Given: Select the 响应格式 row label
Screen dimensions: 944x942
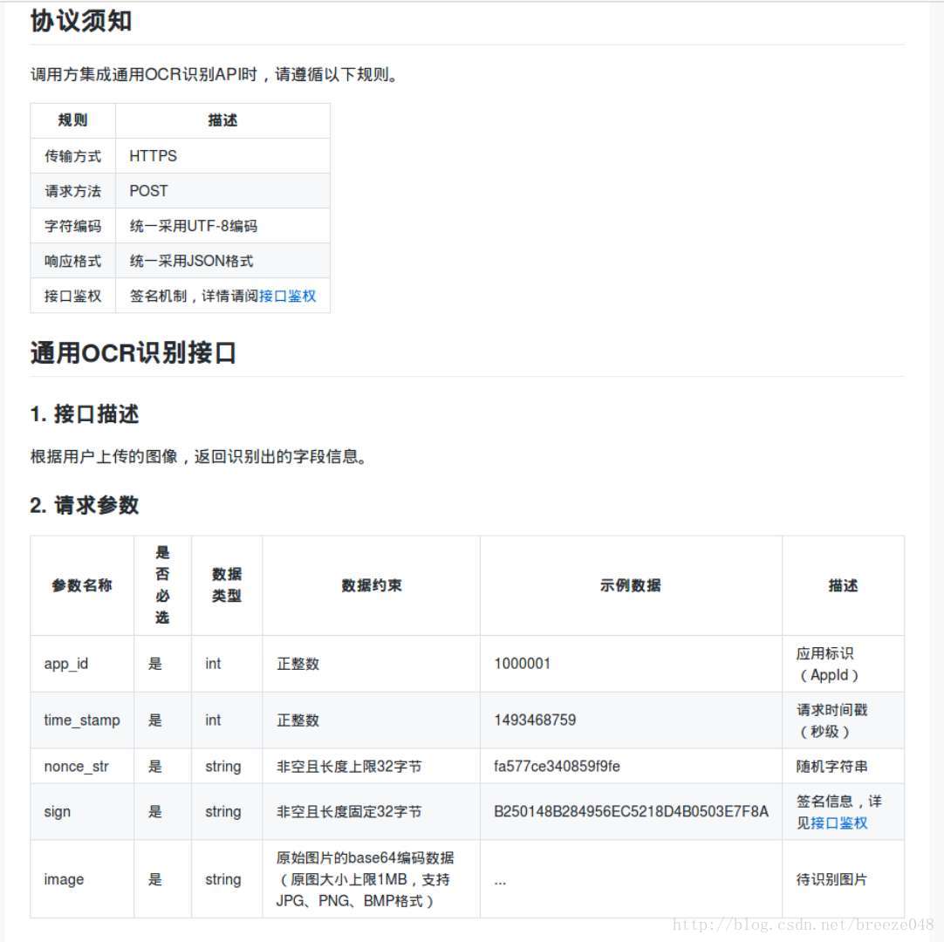Looking at the screenshot, I should (72, 261).
